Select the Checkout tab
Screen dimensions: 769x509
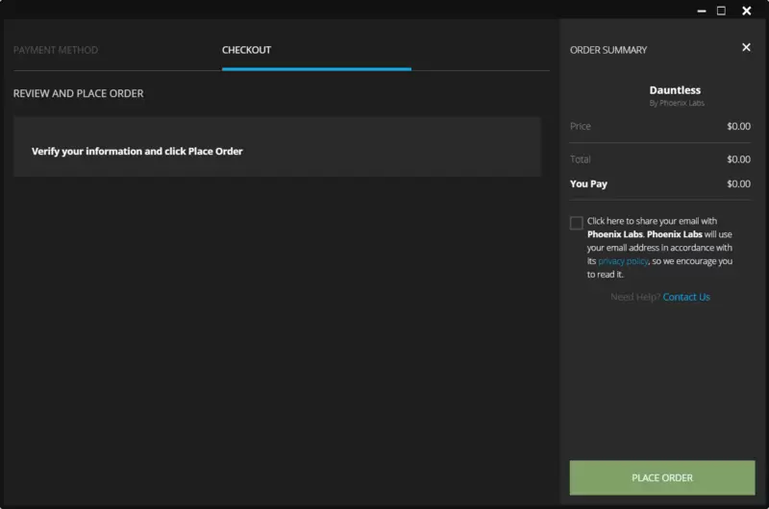pos(246,50)
